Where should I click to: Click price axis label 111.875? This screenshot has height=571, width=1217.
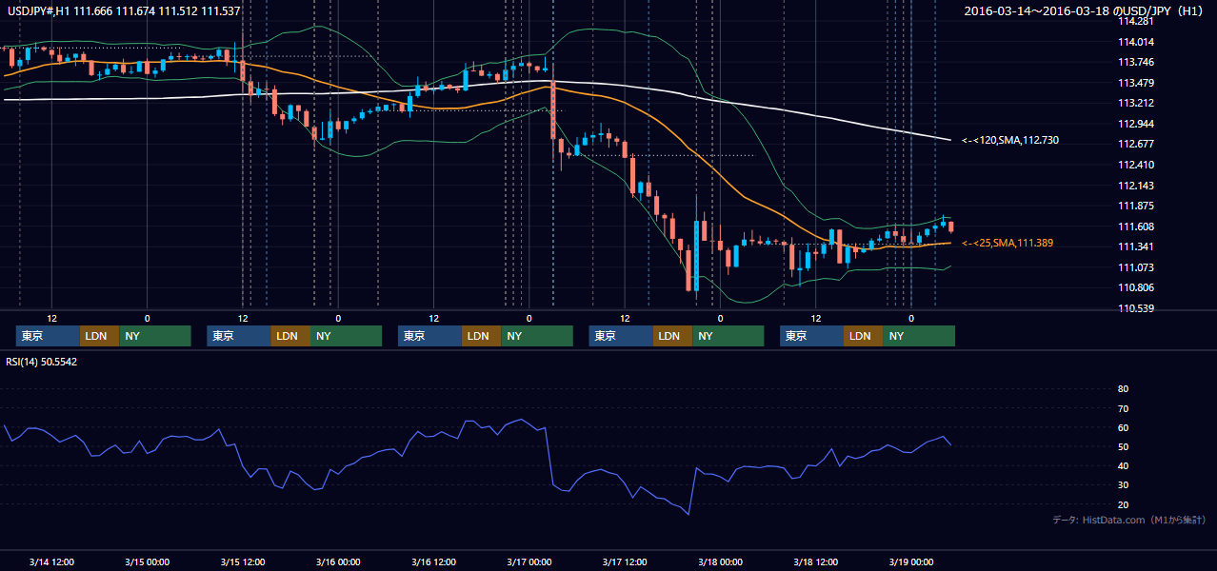(1136, 206)
